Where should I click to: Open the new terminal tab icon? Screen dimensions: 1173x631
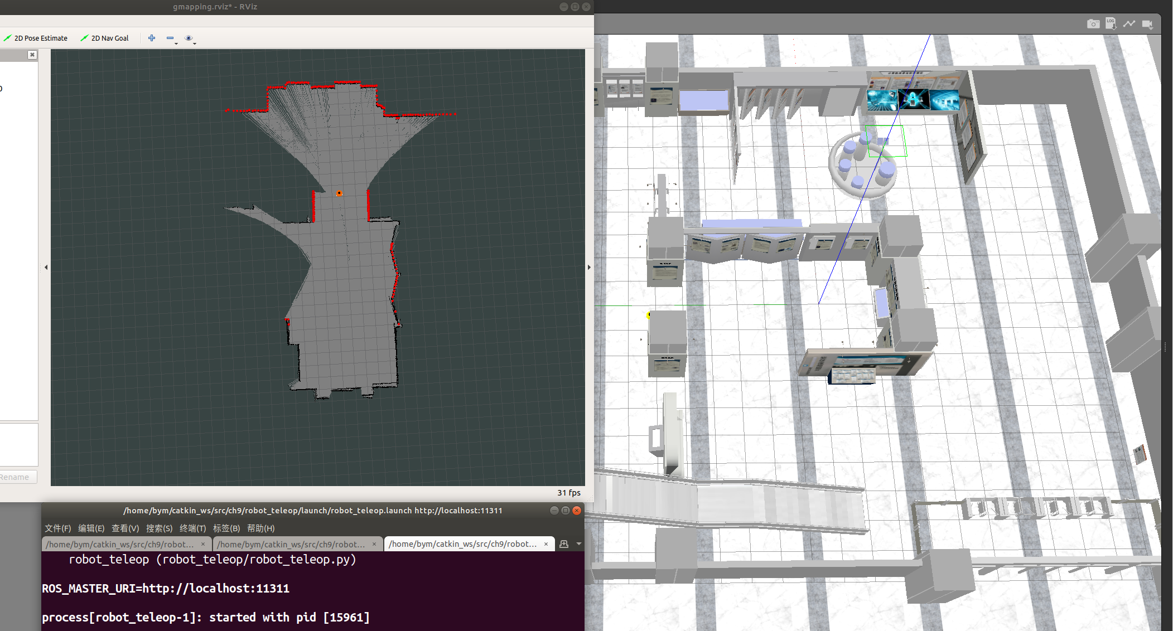coord(564,544)
